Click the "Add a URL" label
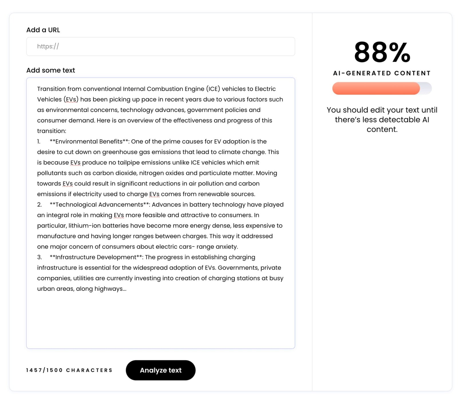The height and width of the screenshot is (399, 458). pyautogui.click(x=43, y=30)
